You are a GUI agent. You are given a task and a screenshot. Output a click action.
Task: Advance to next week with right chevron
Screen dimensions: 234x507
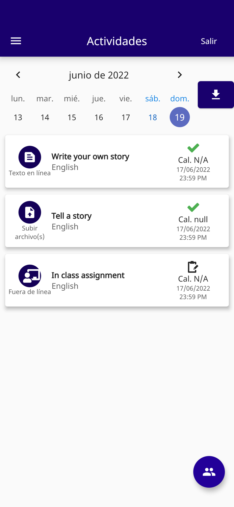tap(180, 75)
